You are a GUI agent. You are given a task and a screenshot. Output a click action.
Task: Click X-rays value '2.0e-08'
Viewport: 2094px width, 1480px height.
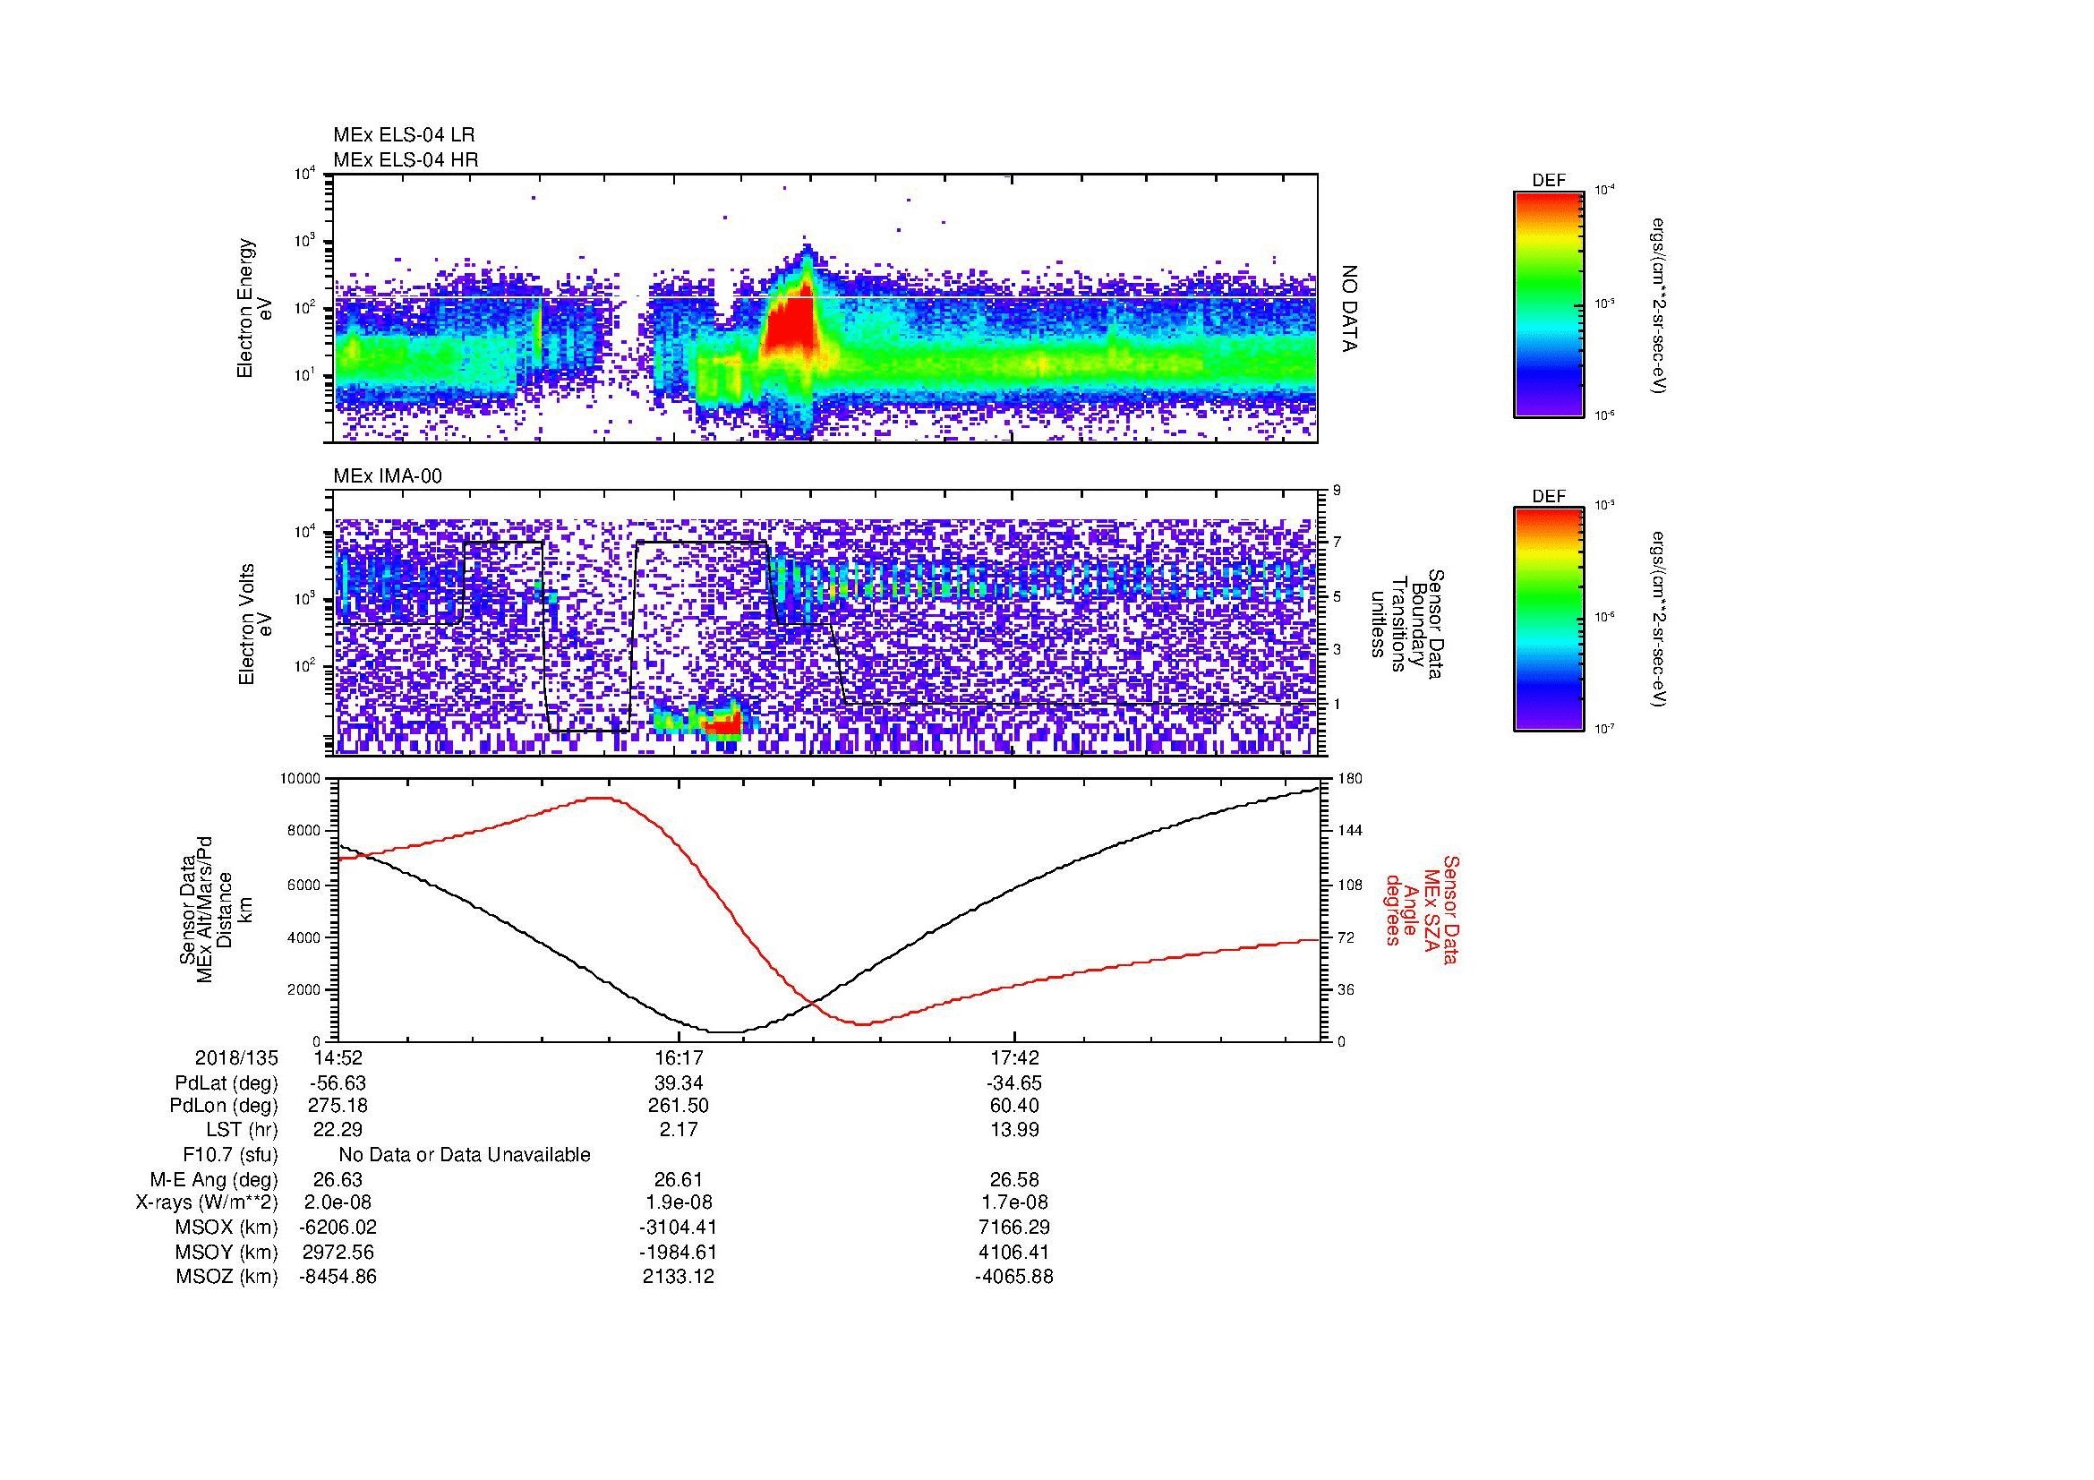coord(338,1202)
